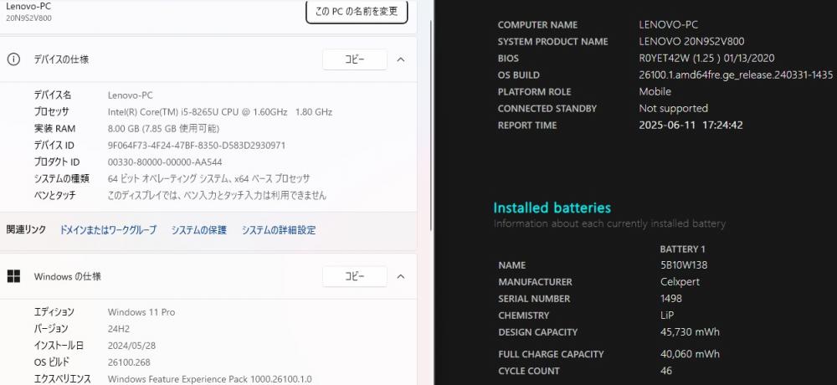
Task: Select PLATFORM ROLE value Mobile
Action: coord(655,91)
